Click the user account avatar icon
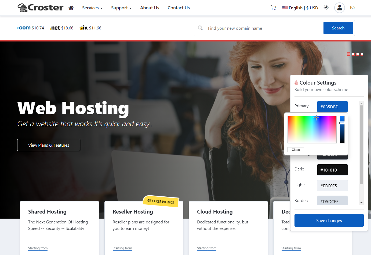The height and width of the screenshot is (255, 371). click(339, 8)
